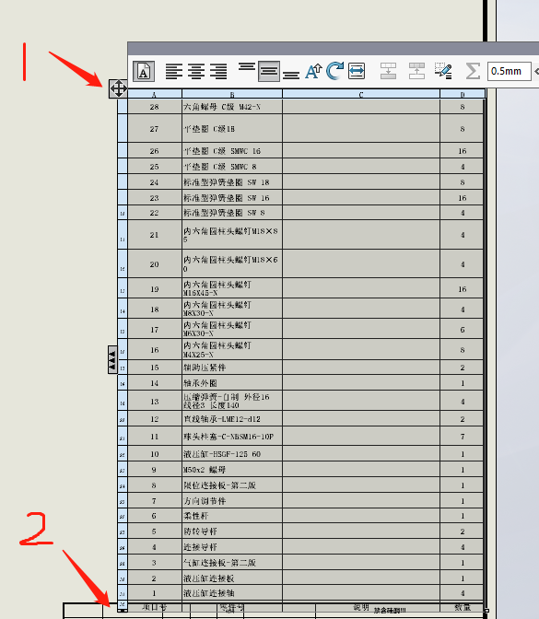Open the border edit pencil tool
Image resolution: width=539 pixels, height=619 pixels.
[x=443, y=71]
